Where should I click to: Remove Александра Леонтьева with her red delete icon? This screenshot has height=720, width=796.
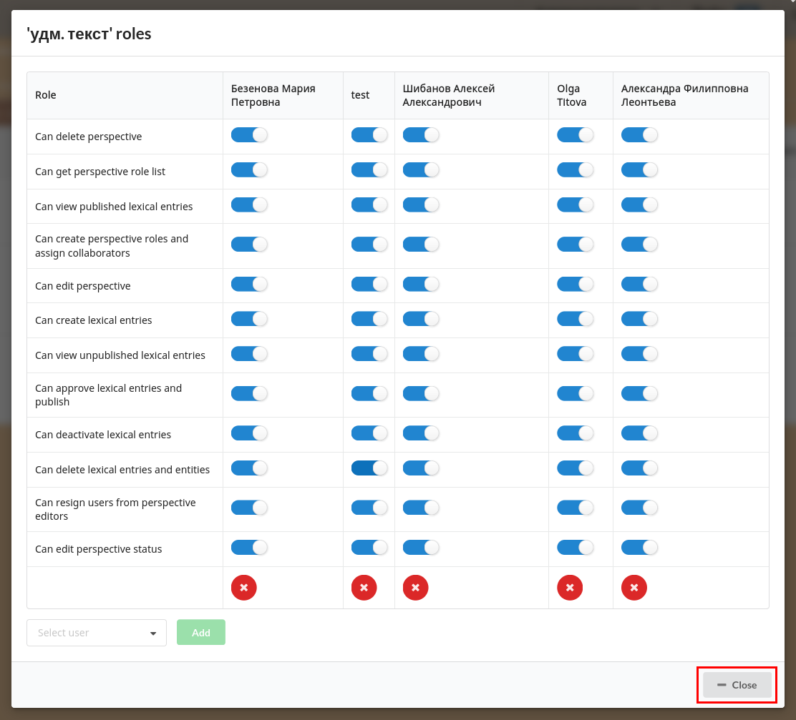634,587
